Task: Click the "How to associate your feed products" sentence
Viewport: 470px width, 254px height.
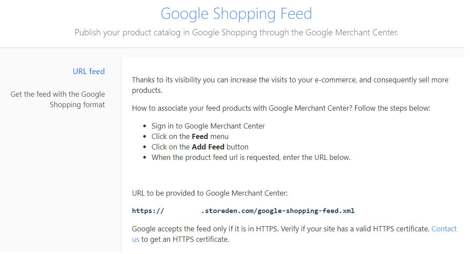Action: pos(281,108)
